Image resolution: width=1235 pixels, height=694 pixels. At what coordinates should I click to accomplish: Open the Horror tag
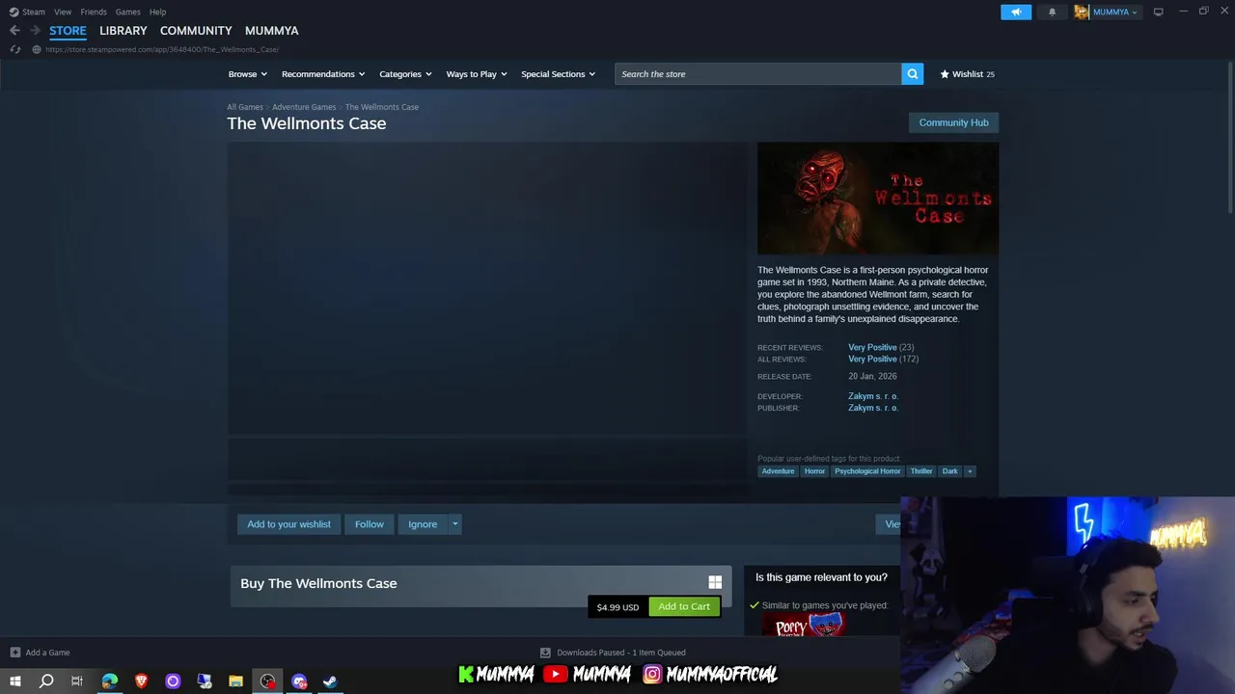point(814,471)
